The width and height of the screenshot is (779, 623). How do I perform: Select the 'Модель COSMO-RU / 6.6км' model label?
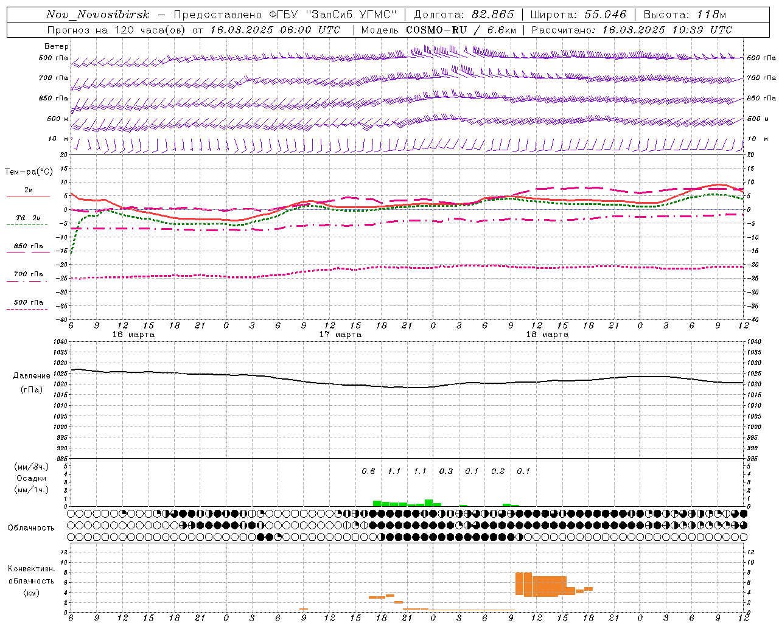click(x=439, y=30)
